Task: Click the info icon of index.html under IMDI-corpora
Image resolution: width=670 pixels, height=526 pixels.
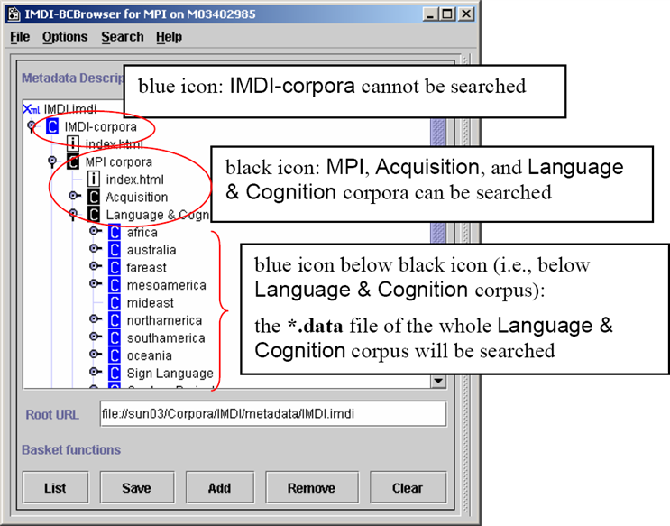Action: [73, 143]
